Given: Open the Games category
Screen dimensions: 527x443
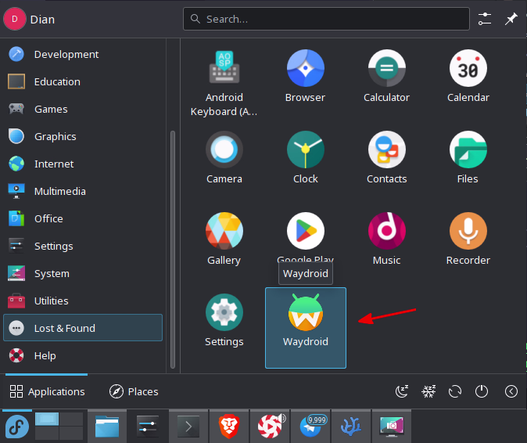Looking at the screenshot, I should (83, 109).
